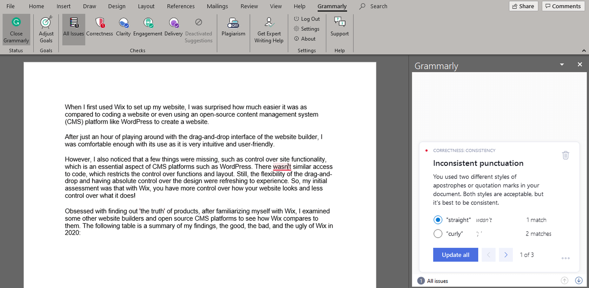This screenshot has height=288, width=589.
Task: Toggle the Plagiarism check
Action: 233,27
